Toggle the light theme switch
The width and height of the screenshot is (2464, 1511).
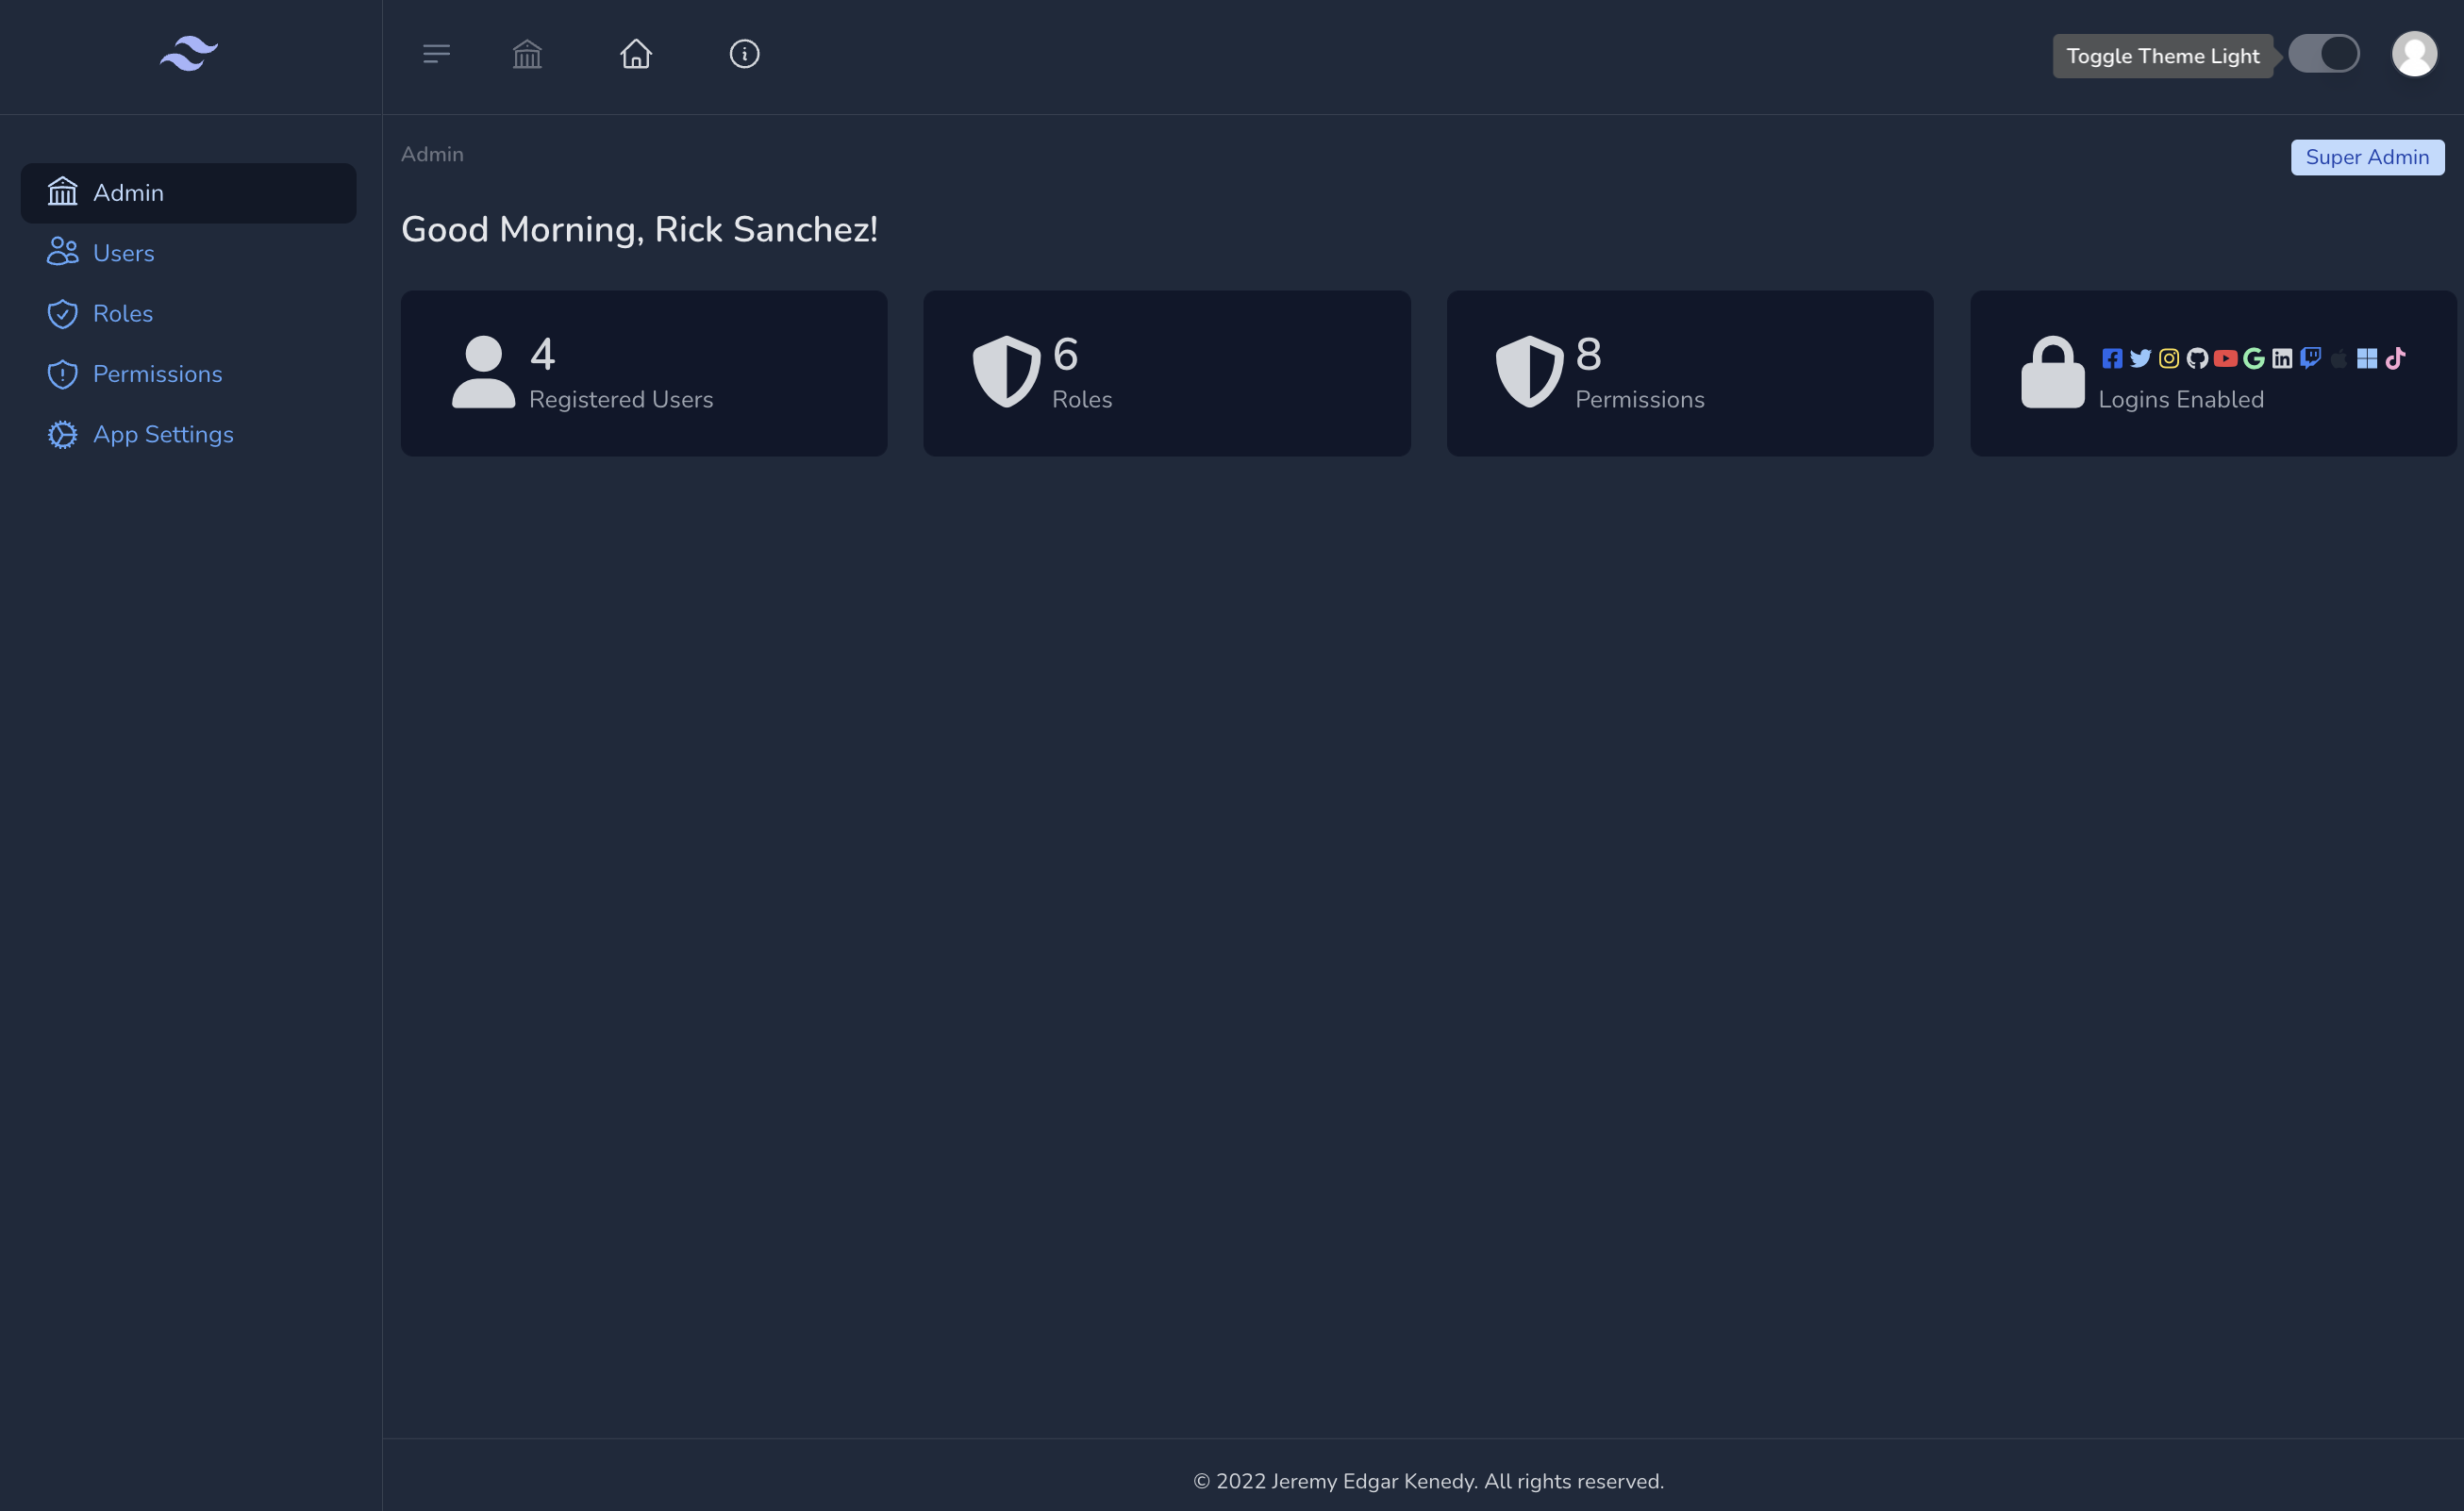2323,54
